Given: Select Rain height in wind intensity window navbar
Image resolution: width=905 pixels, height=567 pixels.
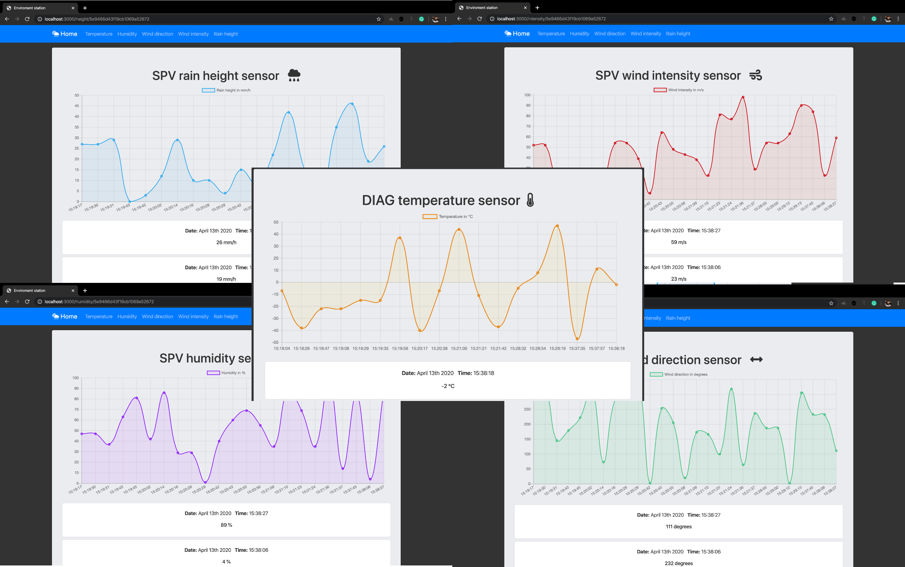Looking at the screenshot, I should (678, 33).
